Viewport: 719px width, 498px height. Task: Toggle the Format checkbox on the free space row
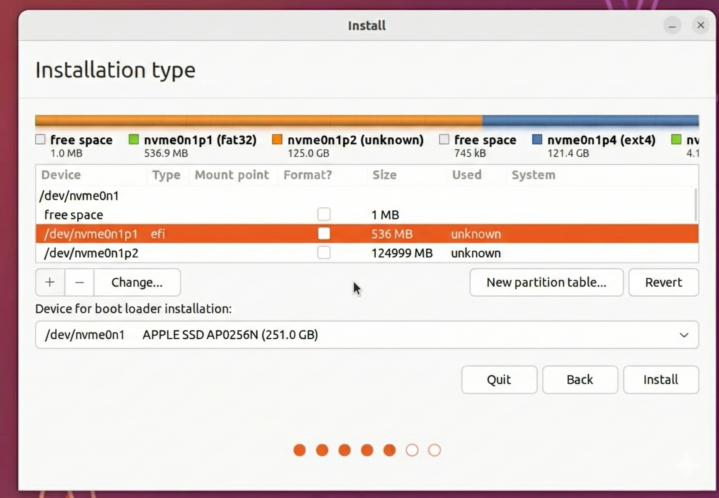coord(324,215)
